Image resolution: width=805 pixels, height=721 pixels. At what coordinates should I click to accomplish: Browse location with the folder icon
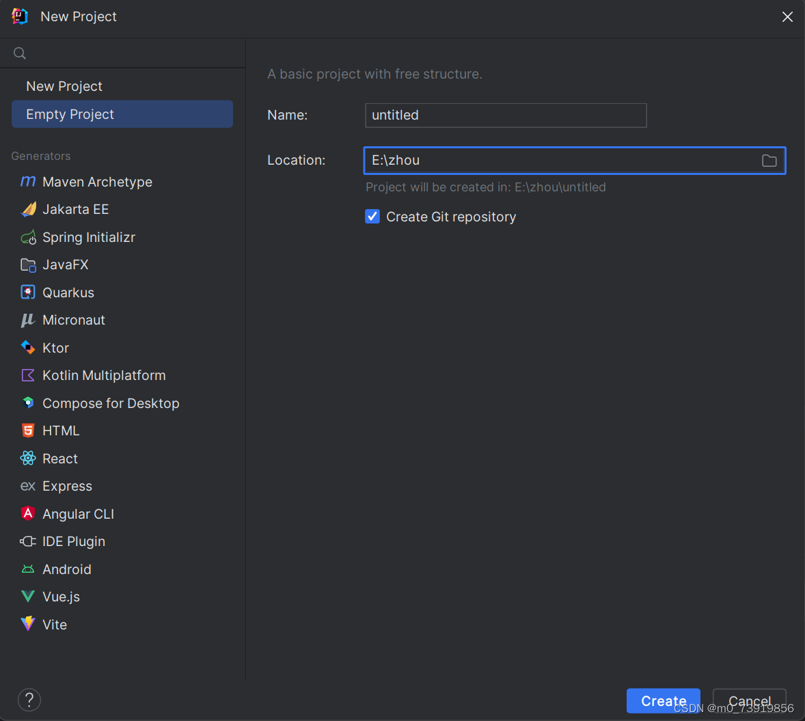769,161
